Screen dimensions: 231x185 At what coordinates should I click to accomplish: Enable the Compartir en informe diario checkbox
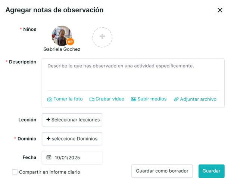(15, 172)
